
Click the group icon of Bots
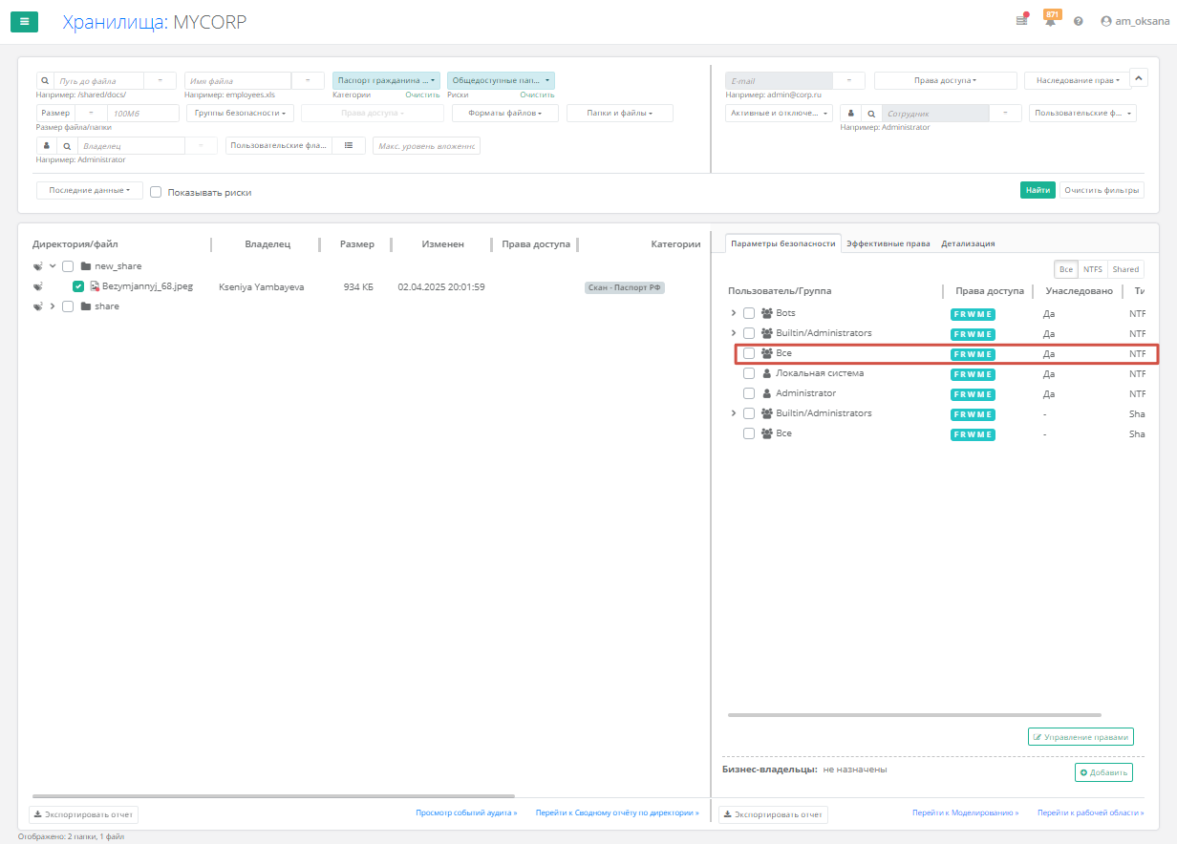[766, 313]
